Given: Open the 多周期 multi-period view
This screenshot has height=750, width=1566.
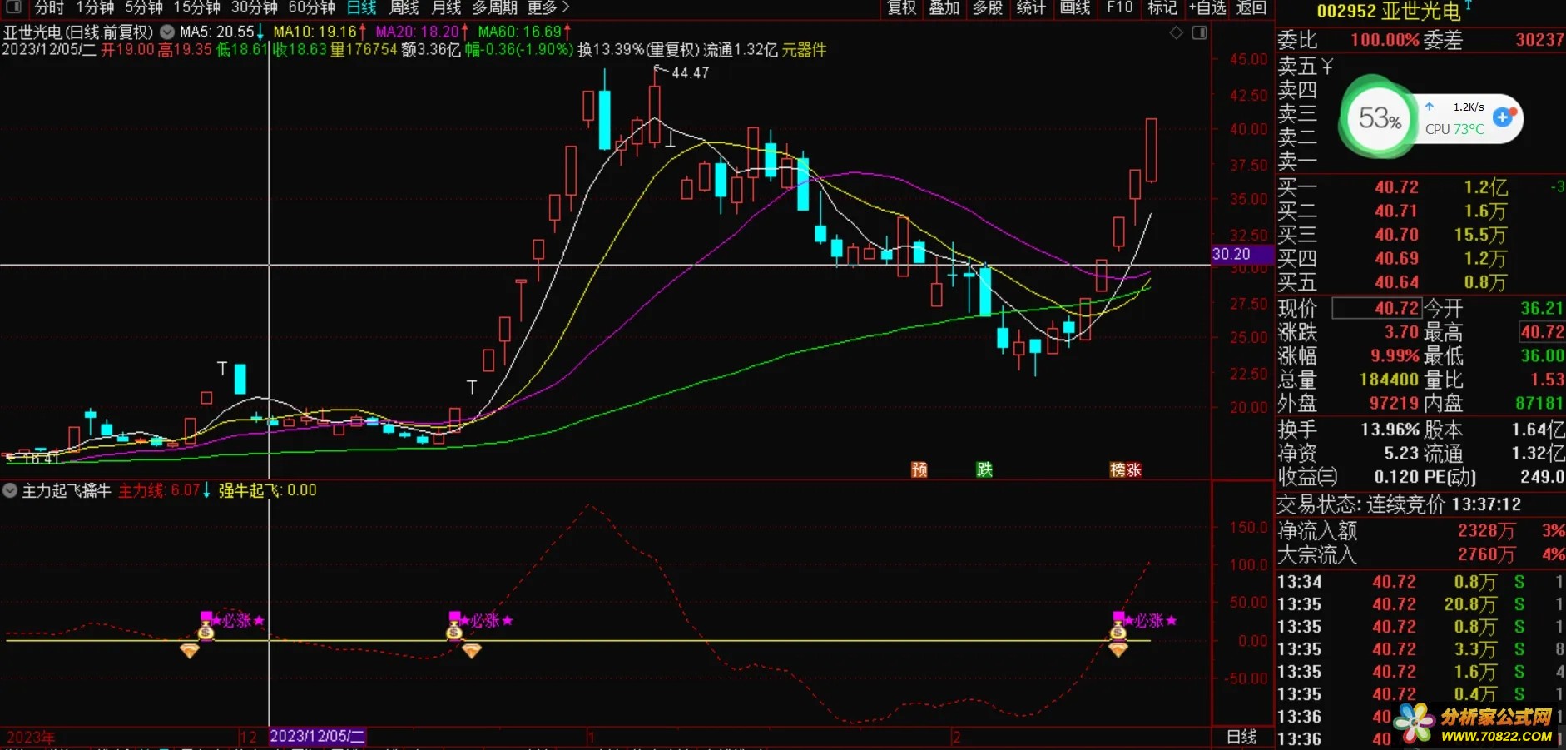Looking at the screenshot, I should click(x=494, y=7).
